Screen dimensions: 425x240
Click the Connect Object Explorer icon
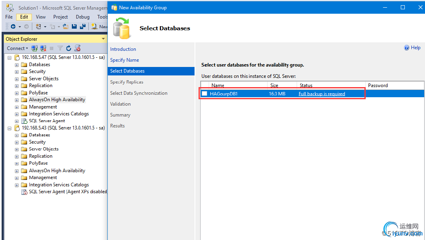[35, 48]
